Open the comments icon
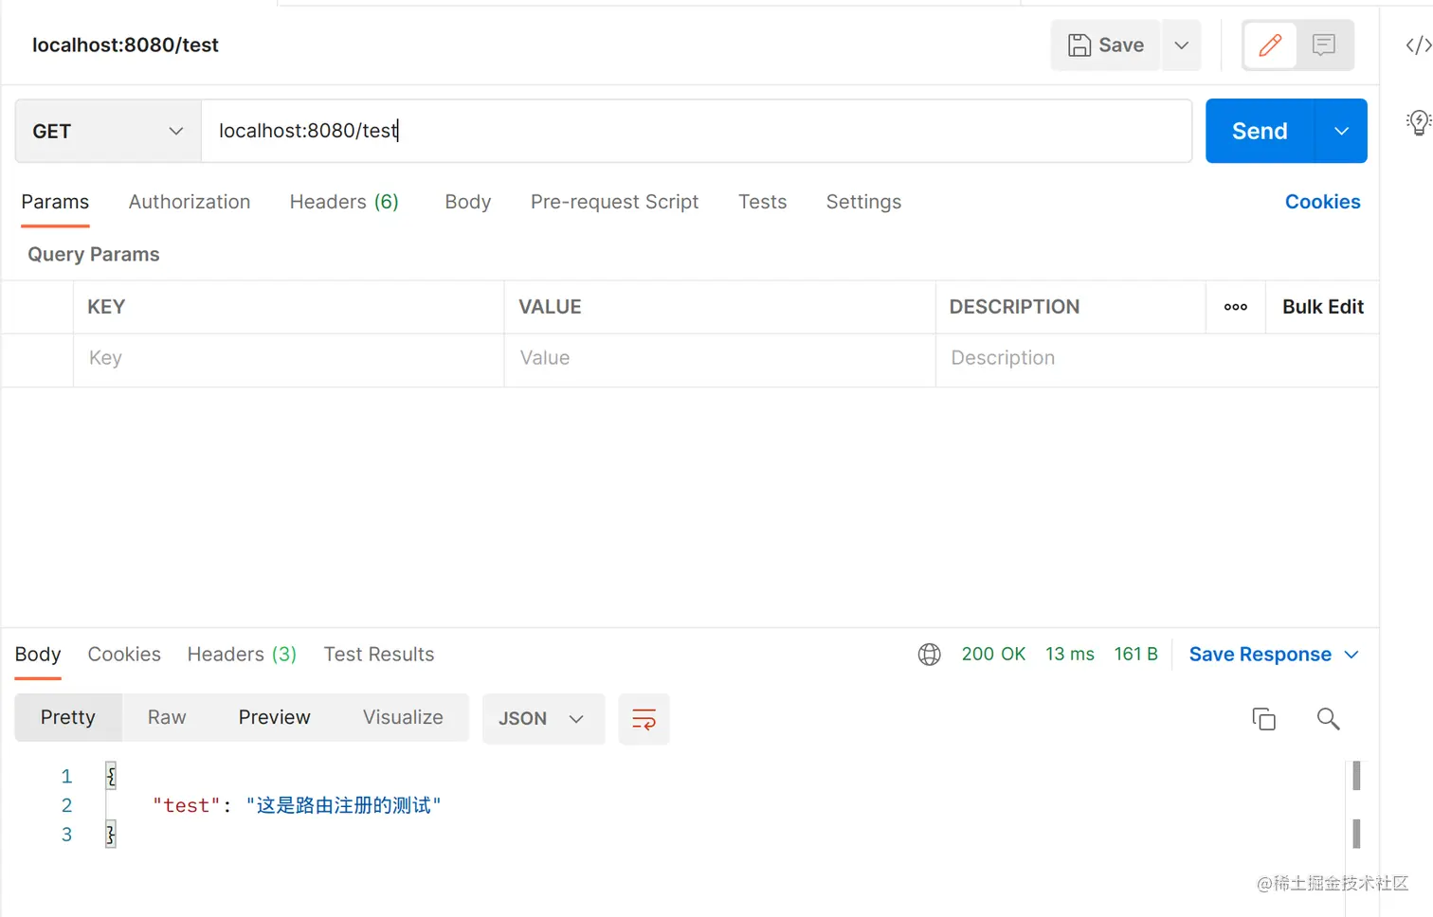Screen dimensions: 1433x917 coord(1324,45)
